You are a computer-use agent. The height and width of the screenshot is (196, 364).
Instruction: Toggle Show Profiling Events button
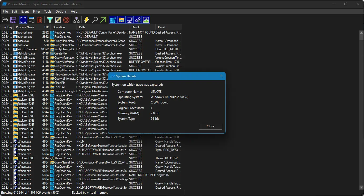[x=146, y=20]
